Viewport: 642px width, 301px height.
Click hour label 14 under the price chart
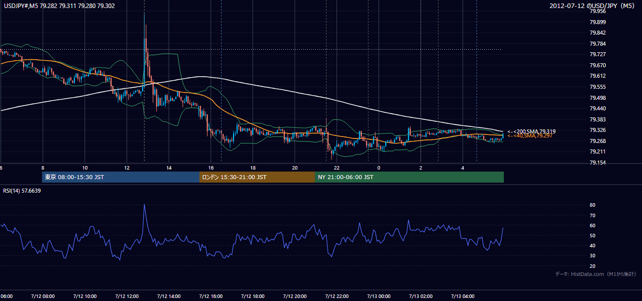pyautogui.click(x=169, y=168)
